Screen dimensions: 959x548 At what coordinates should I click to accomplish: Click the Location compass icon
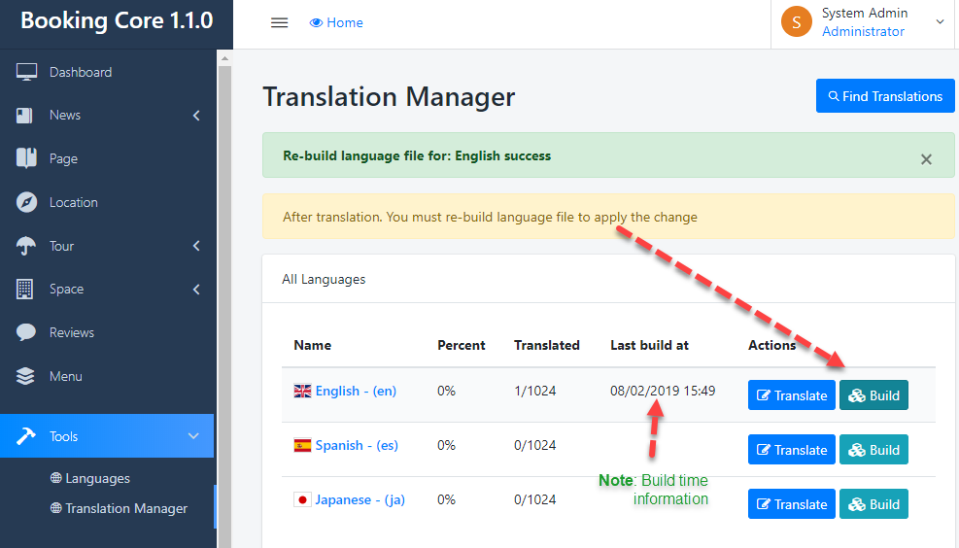(x=26, y=202)
